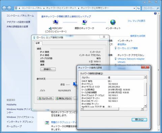Click the 詳細(E)... button
The width and height of the screenshot is (162, 133).
(x=48, y=69)
